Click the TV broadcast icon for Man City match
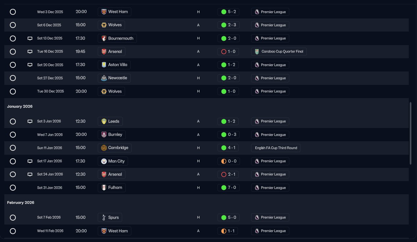Viewport: 417px width, 242px height. pos(30,161)
